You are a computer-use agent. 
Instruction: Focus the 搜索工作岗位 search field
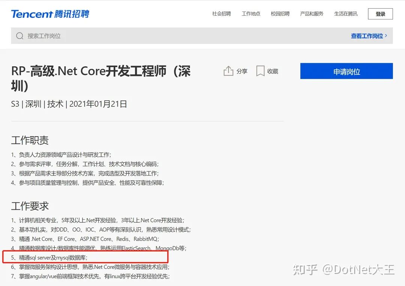(202, 36)
